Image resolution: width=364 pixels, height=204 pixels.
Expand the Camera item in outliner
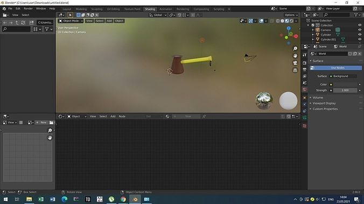313,30
